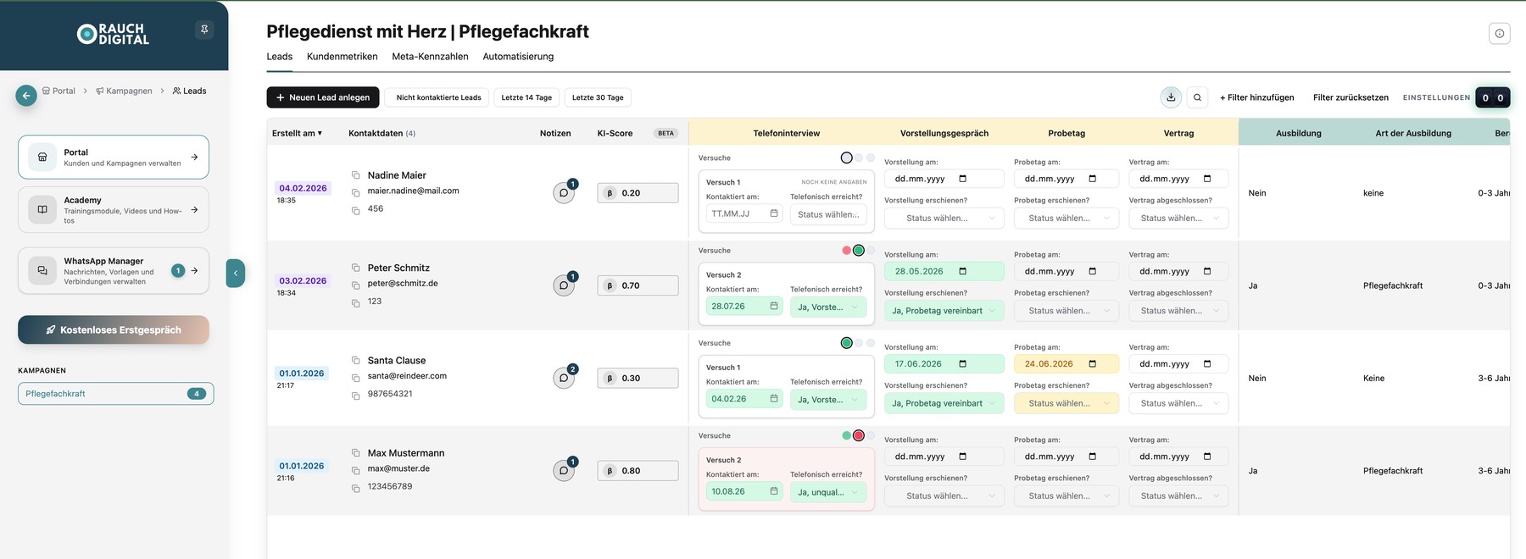
Task: Open calendar for Peter Schmitz's Kontaktiert am field
Action: [774, 306]
